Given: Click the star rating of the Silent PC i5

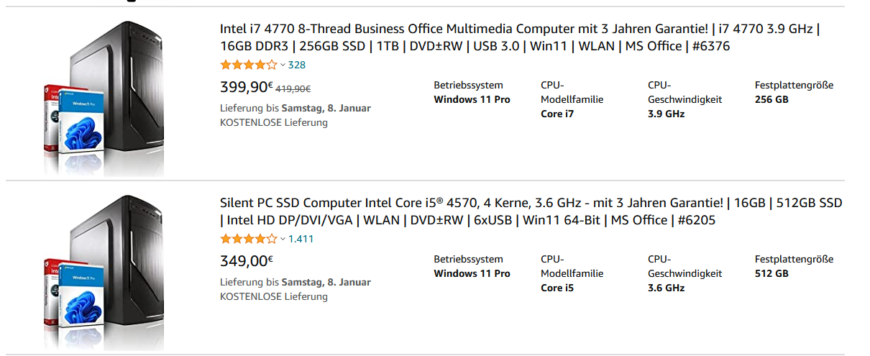Looking at the screenshot, I should click(x=248, y=239).
